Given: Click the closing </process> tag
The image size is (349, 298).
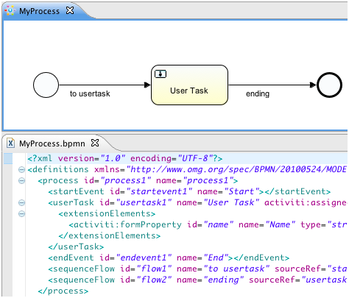Looking at the screenshot, I should click(63, 291).
